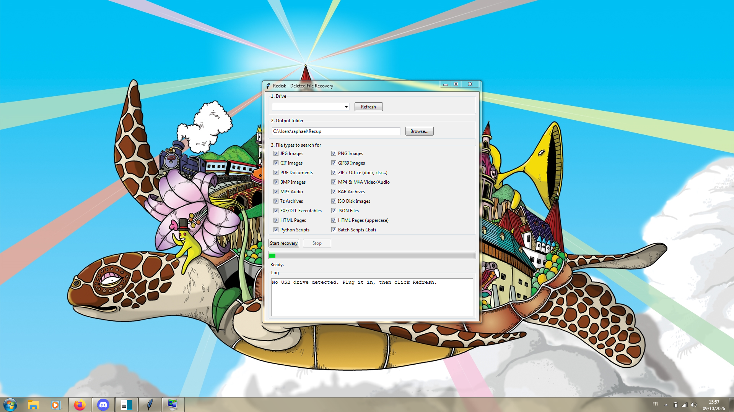Disable EXE/DLL Executables checkbox
This screenshot has width=734, height=412.
pos(276,211)
